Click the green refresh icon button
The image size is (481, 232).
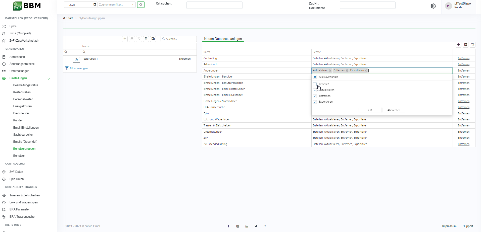click(141, 5)
